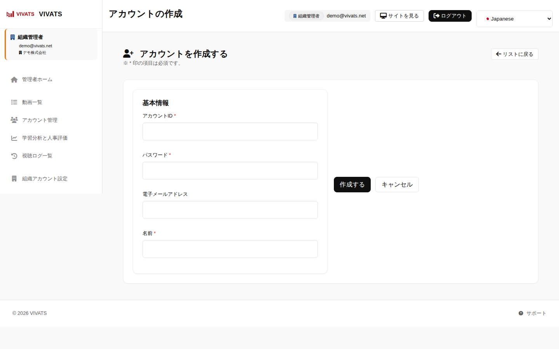559x349 pixels.
Task: Click the monitor icon in サイトを見る
Action: [x=383, y=16]
